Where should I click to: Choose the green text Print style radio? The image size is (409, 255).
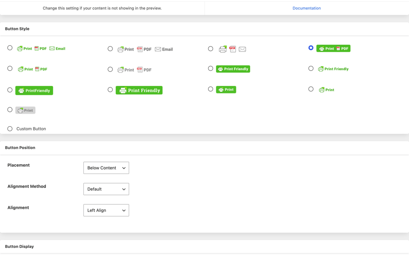pos(311,89)
